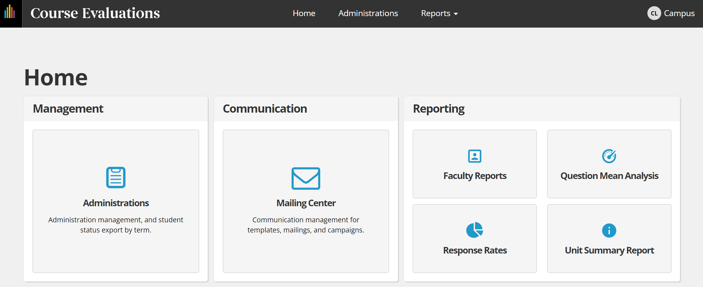The height and width of the screenshot is (287, 703).
Task: Open Question Mean Analysis label
Action: pyautogui.click(x=609, y=176)
